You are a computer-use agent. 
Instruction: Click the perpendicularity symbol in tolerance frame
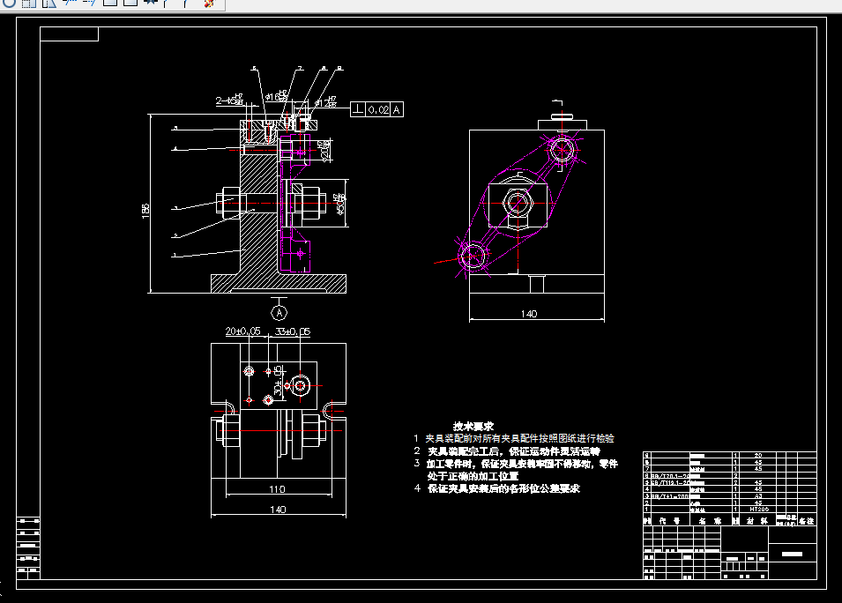click(x=358, y=109)
